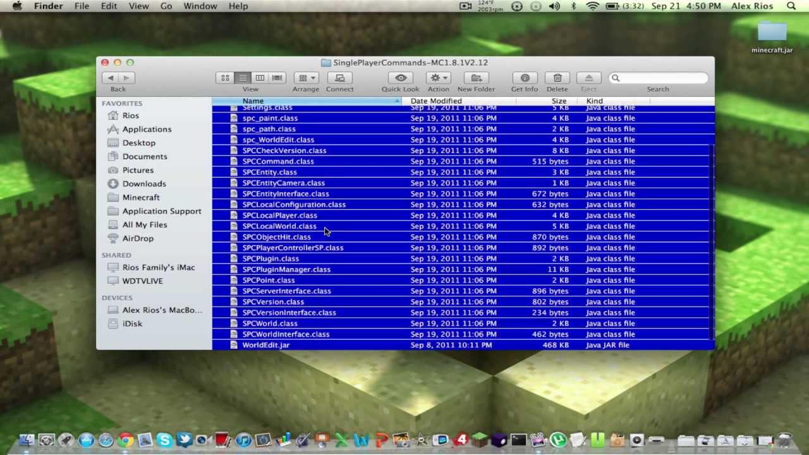Open Application Support in sidebar
Viewport: 809px width, 455px height.
coord(162,211)
